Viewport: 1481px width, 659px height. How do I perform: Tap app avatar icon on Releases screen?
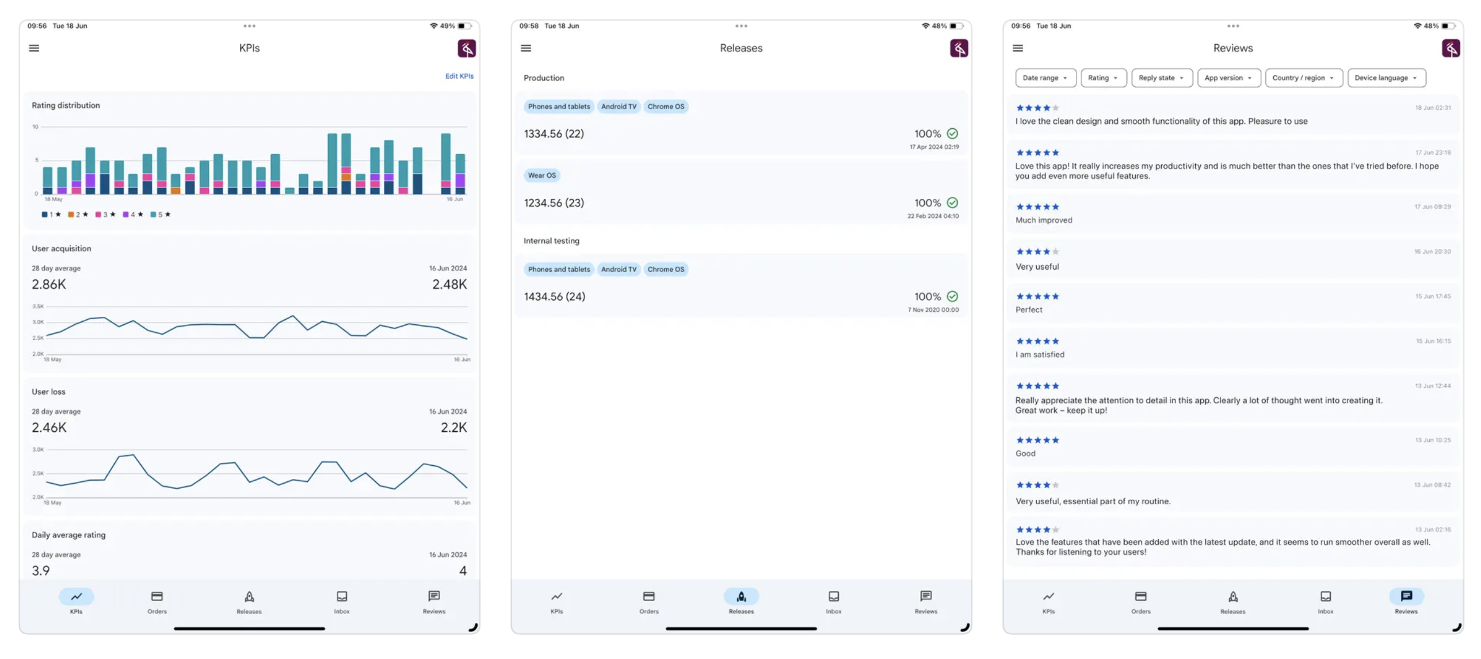pyautogui.click(x=959, y=48)
